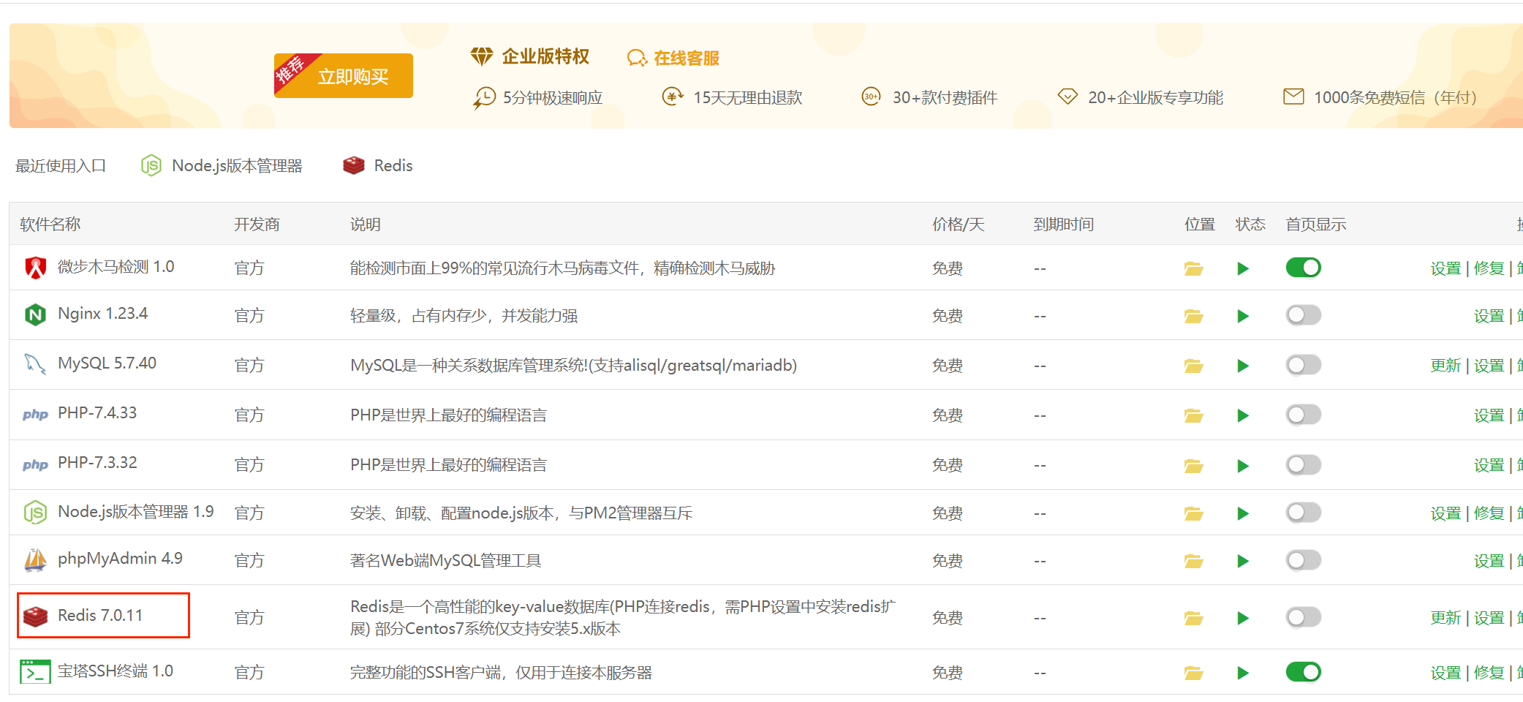1523x702 pixels.
Task: Open folder location for phpMyAdmin
Action: pyautogui.click(x=1193, y=561)
